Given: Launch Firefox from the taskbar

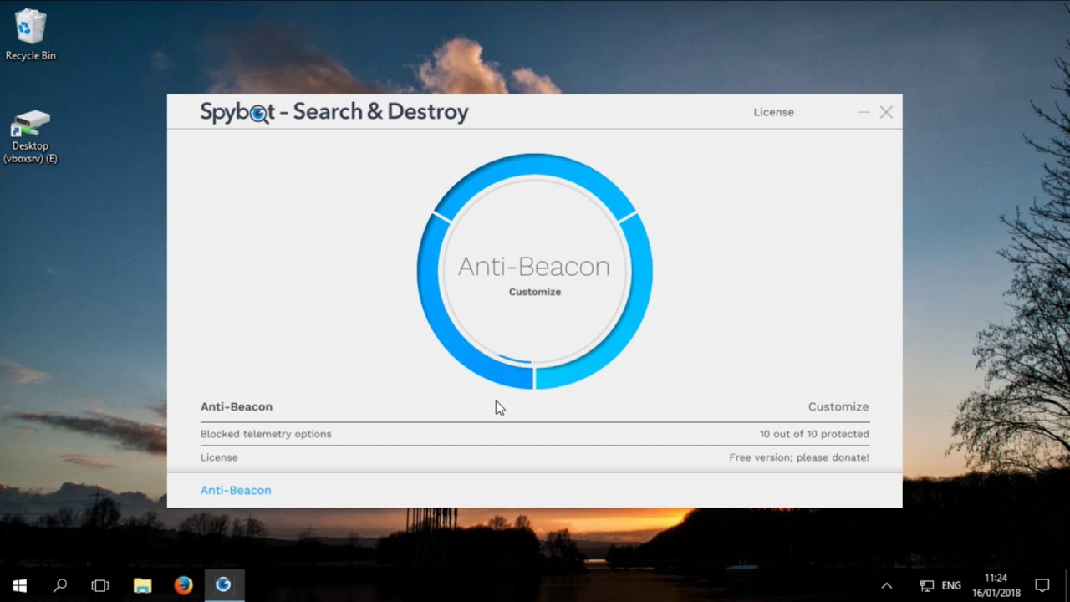Looking at the screenshot, I should click(x=183, y=585).
